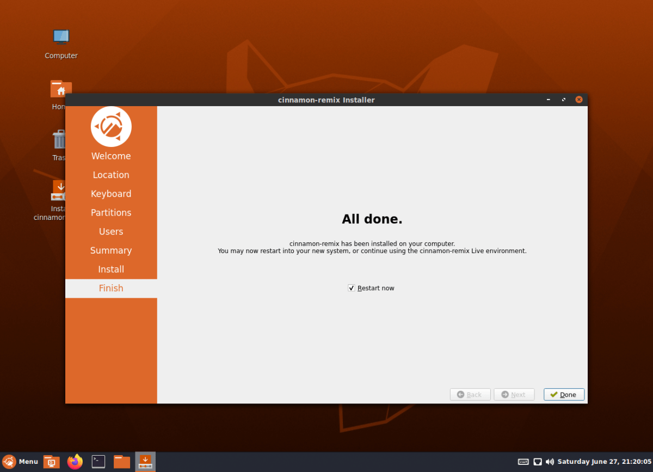Open the keyboard layout tray icon
Screen dimensions: 653x472
(x=523, y=462)
